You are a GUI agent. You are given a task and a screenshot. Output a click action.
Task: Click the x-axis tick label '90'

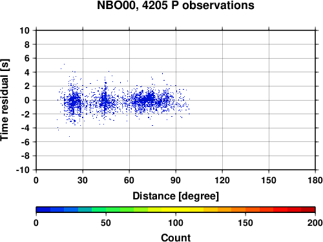176,180
